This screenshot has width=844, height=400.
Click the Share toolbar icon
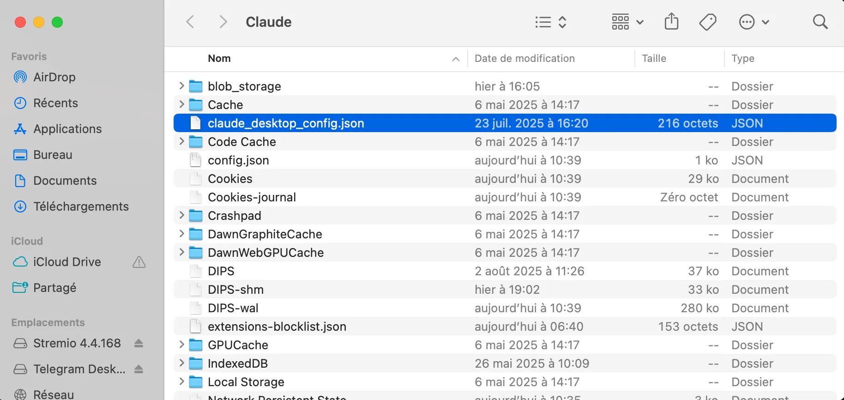coord(671,22)
